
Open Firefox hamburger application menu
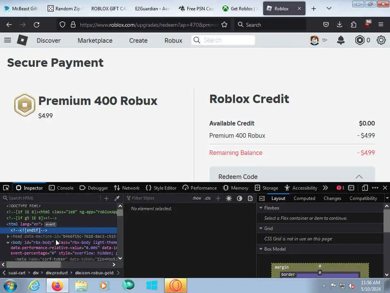pyautogui.click(x=381, y=24)
